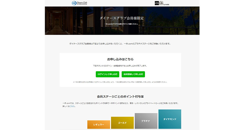Click the platinum membership subtitle in banner

122,24
